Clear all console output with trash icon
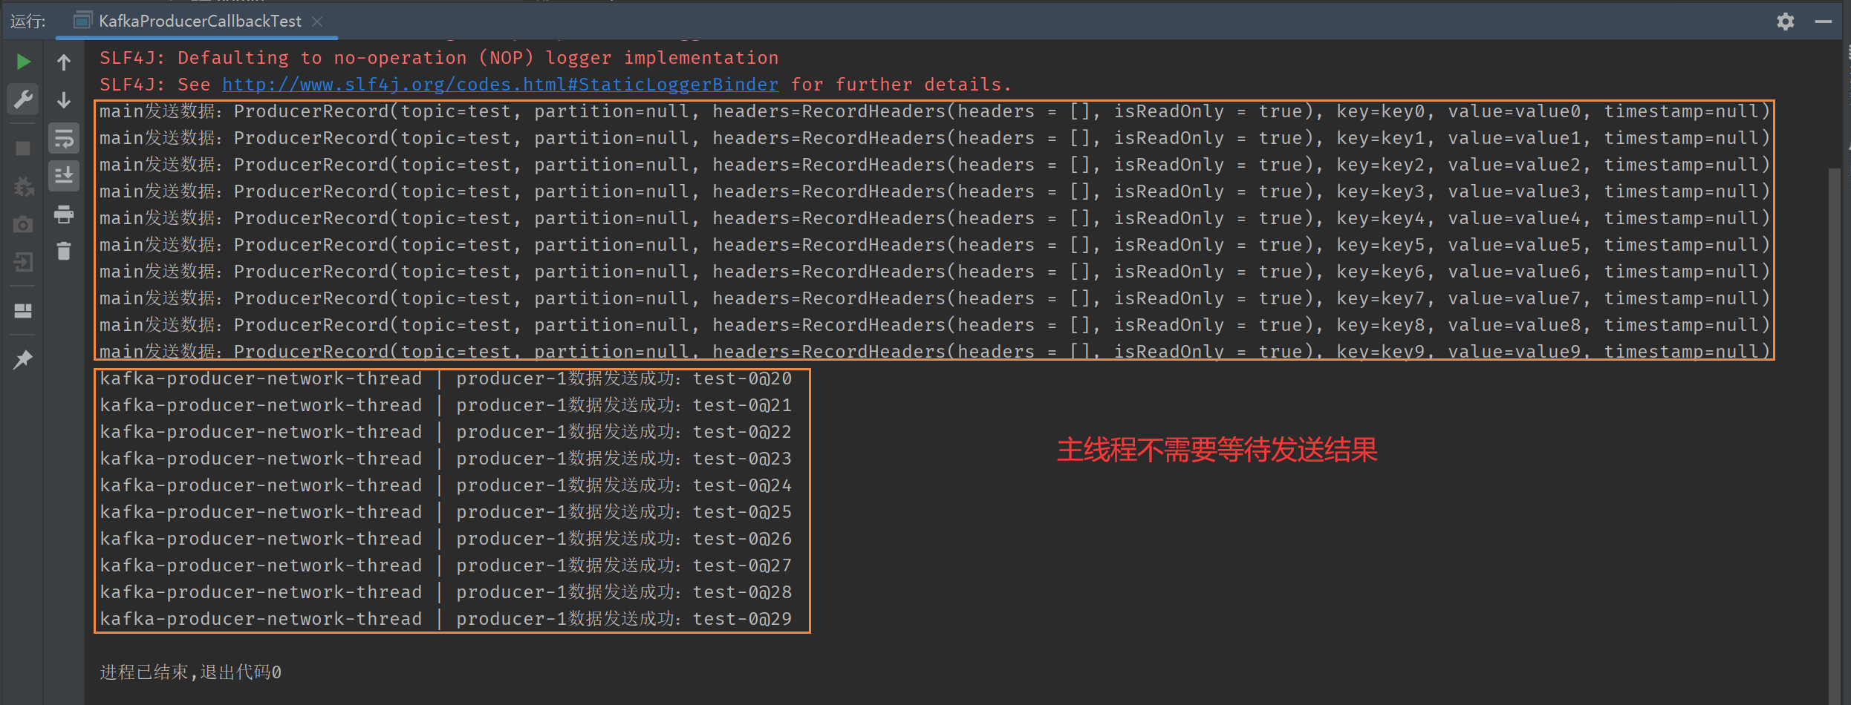Viewport: 1851px width, 705px height. click(x=65, y=252)
